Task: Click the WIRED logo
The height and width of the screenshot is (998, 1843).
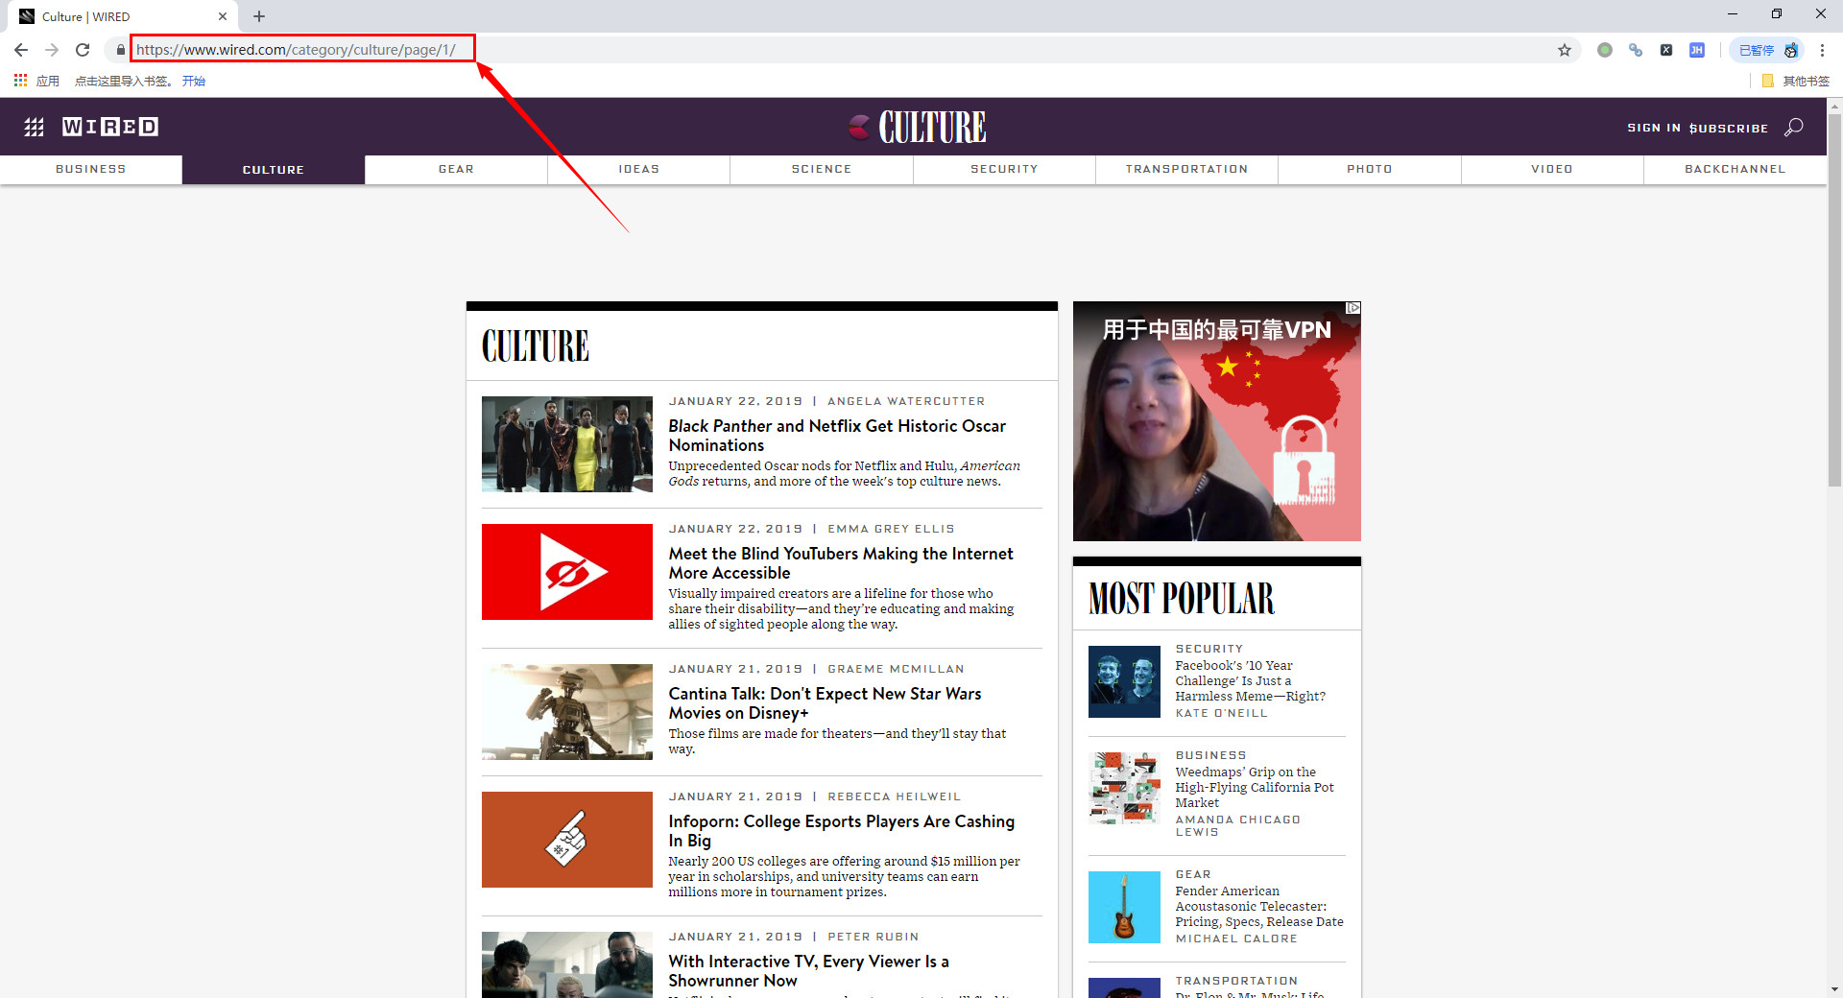Action: tap(110, 127)
